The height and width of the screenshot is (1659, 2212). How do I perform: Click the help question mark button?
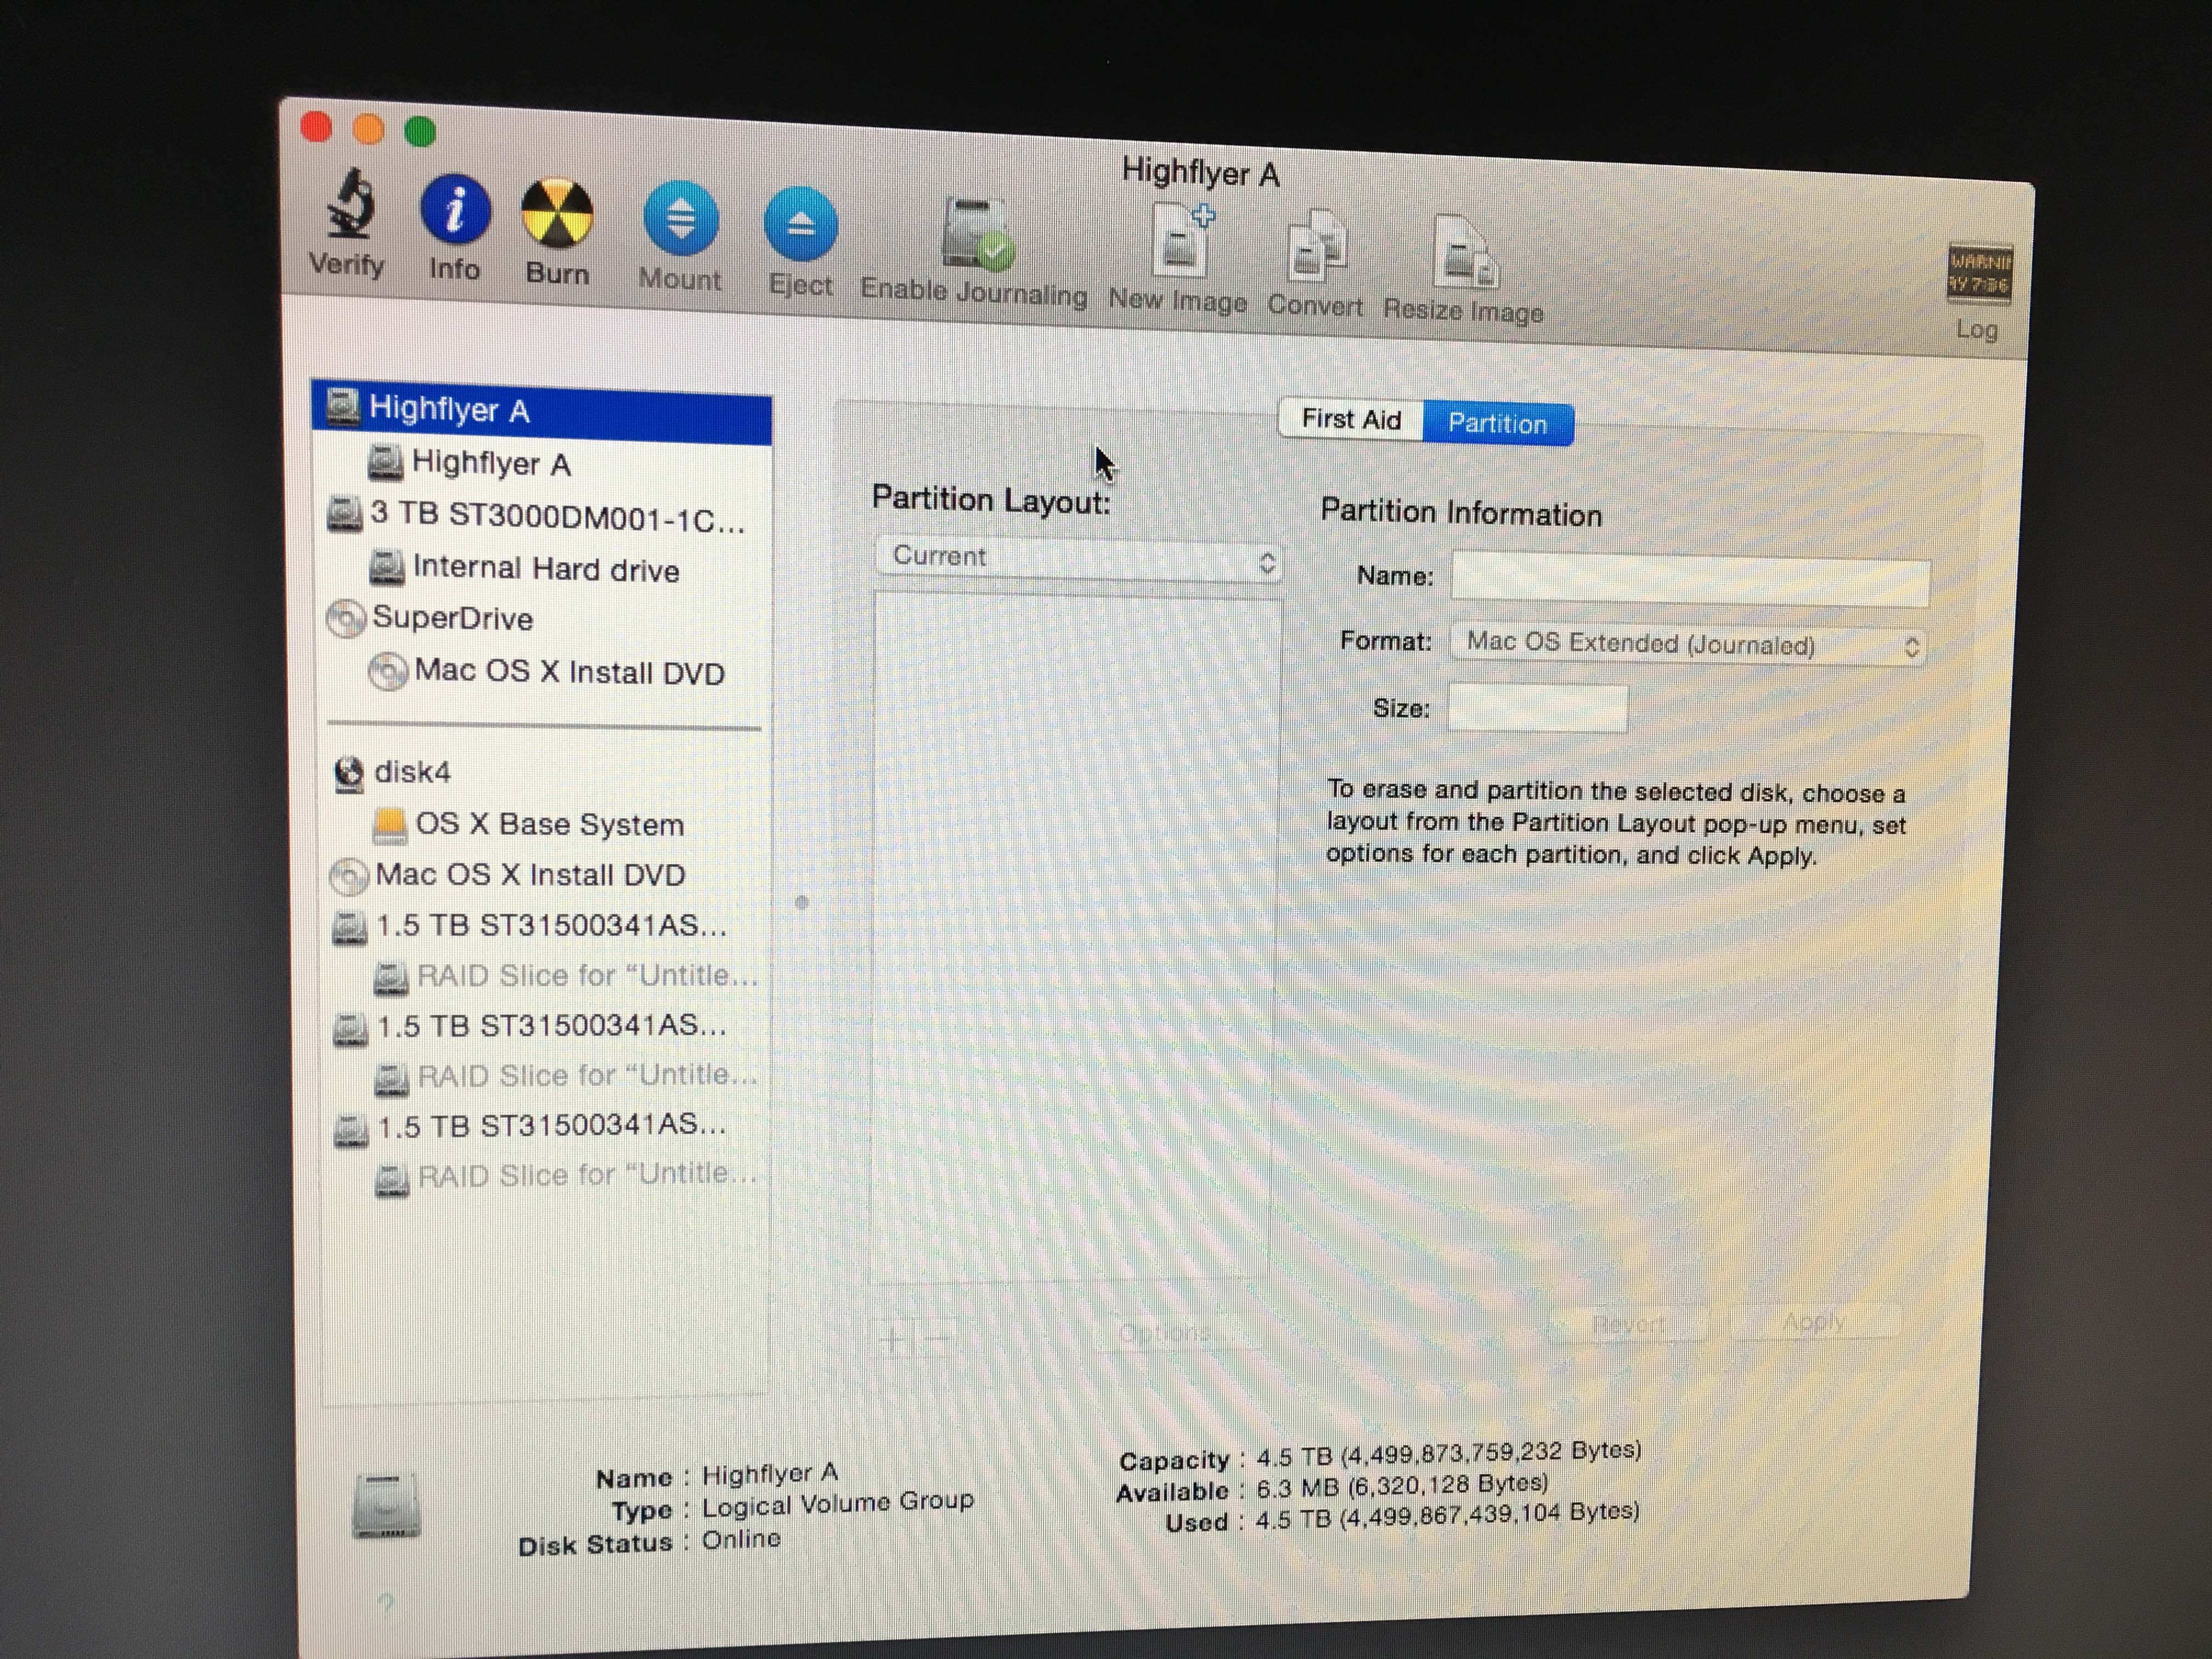click(386, 1606)
